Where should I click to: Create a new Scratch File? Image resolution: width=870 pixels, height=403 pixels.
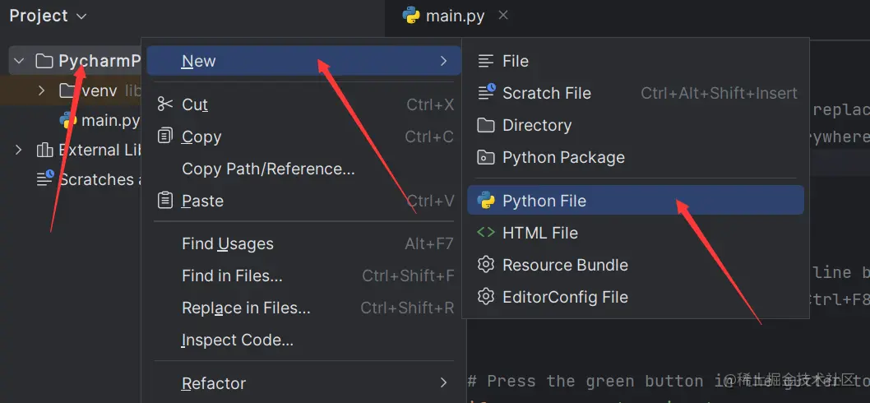[636, 93]
